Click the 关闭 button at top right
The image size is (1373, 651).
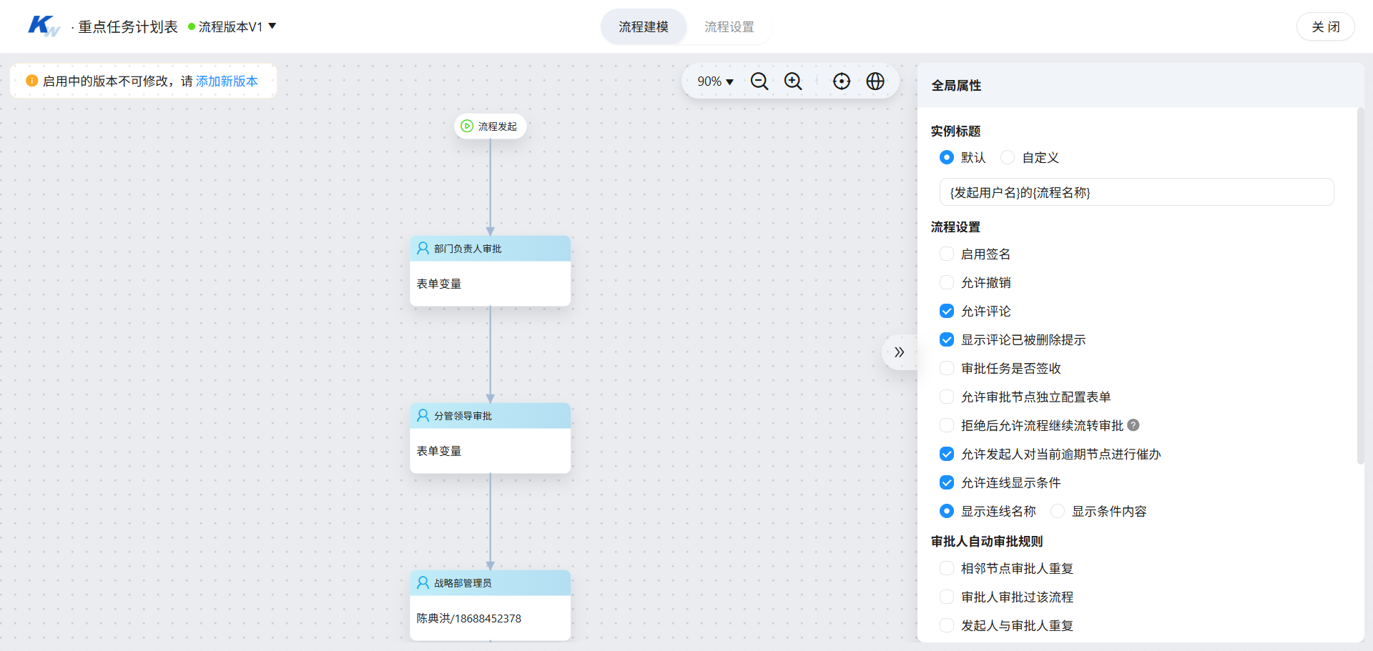1325,26
